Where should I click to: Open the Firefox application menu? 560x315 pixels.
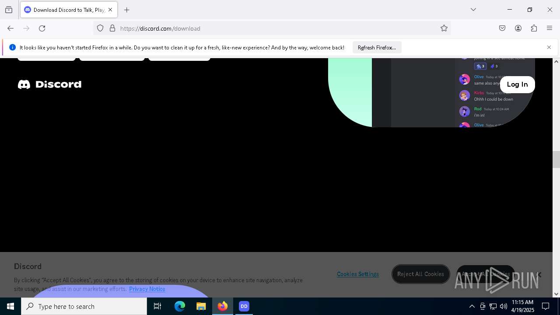tap(549, 28)
